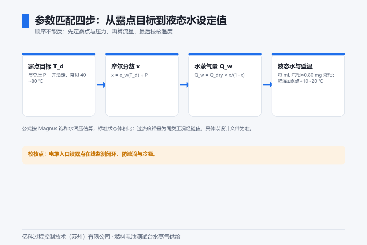Select the subtitle starting '顺序不能反'
367x245 pixels.
point(104,32)
